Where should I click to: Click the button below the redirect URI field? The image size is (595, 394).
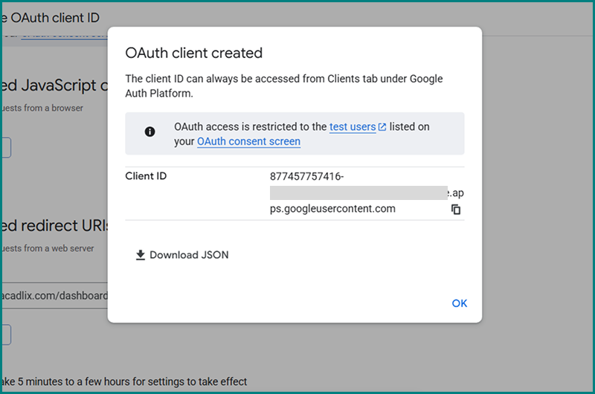click(5, 335)
